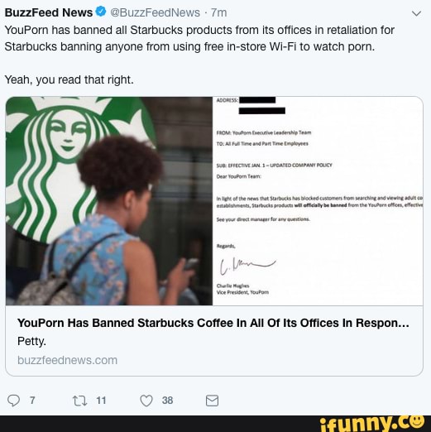The height and width of the screenshot is (432, 431).
Task: Open the reply speech bubble icon
Action: (x=13, y=401)
